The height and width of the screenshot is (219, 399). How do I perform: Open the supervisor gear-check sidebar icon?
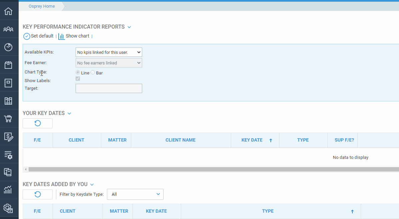tap(8, 208)
